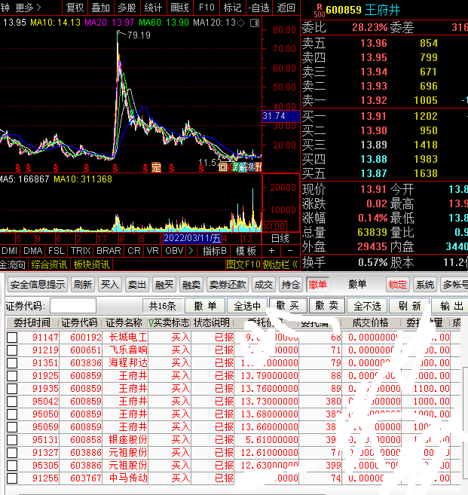Click the red 锁定 lock button
Screen dimensions: 468x495
(398, 285)
